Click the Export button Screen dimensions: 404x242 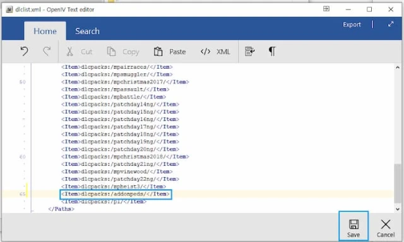point(352,25)
